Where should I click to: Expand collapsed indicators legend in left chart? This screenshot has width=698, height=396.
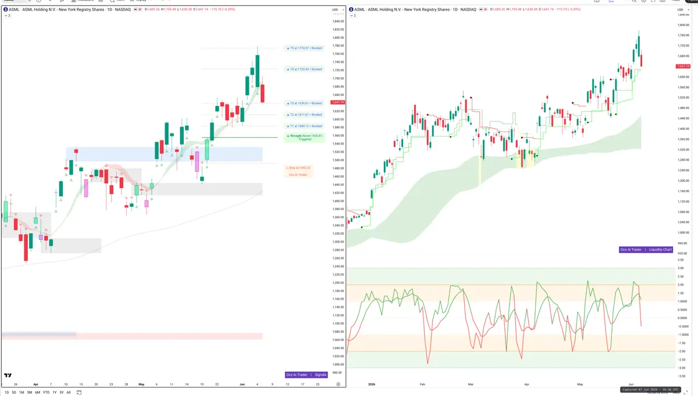[8, 16]
